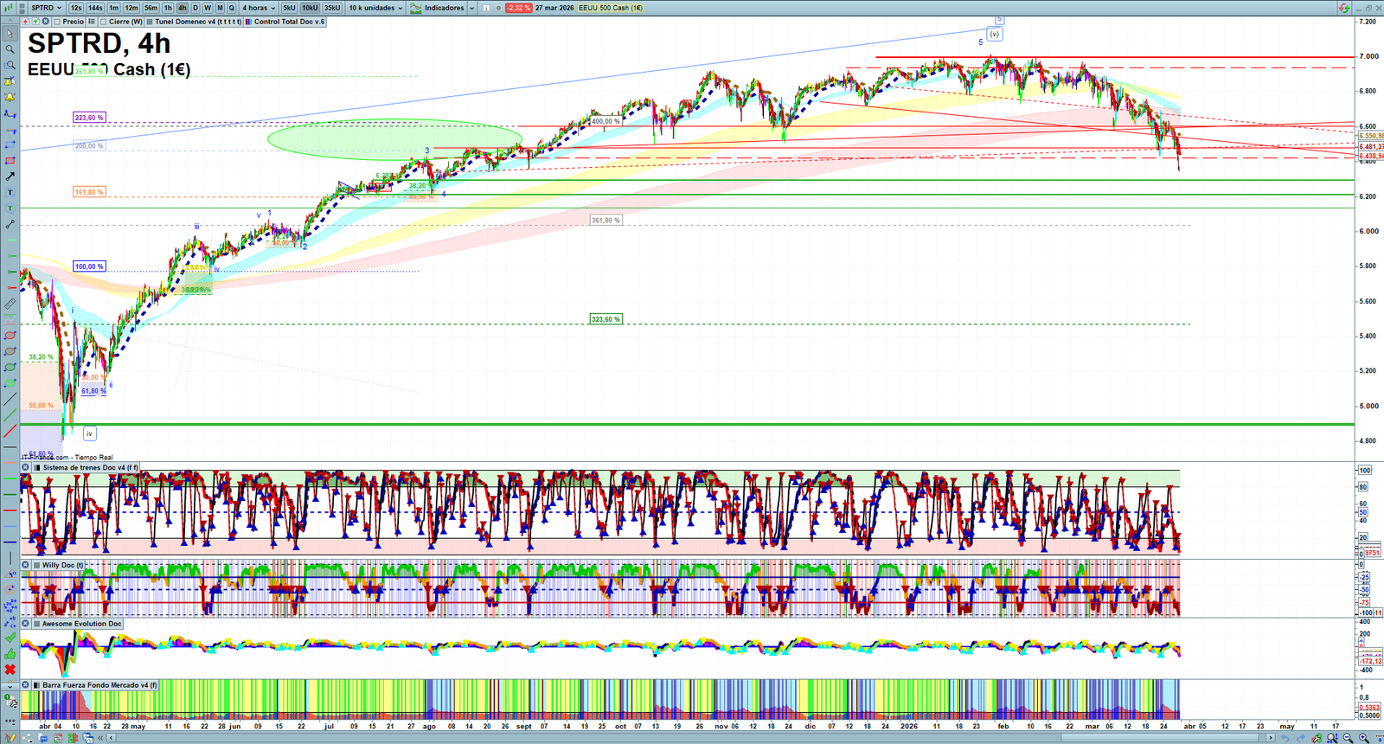Close the Barra Fuerza Fondo Mercado panel
This screenshot has height=744, width=1384.
pos(26,685)
